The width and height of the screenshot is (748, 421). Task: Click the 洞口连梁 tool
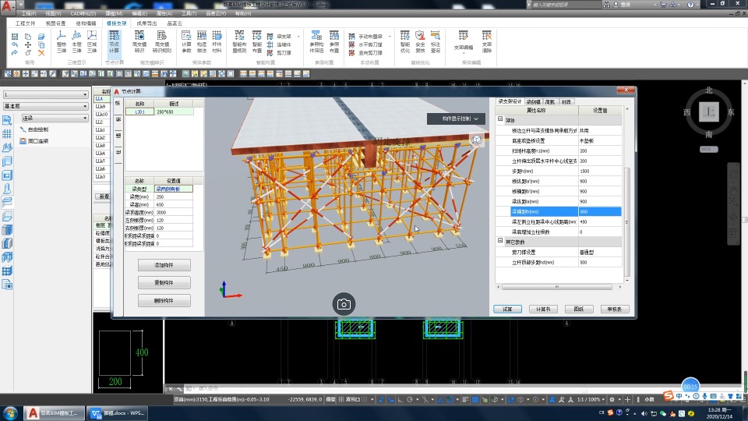(x=34, y=141)
